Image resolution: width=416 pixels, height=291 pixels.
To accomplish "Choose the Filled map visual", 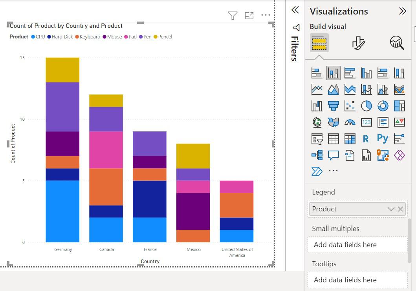I will tap(333, 122).
